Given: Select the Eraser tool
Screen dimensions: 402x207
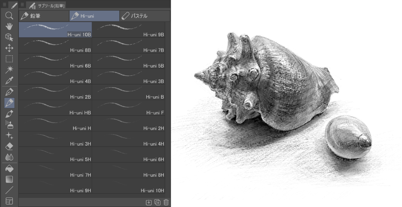Looking at the screenshot, I should [9, 146].
